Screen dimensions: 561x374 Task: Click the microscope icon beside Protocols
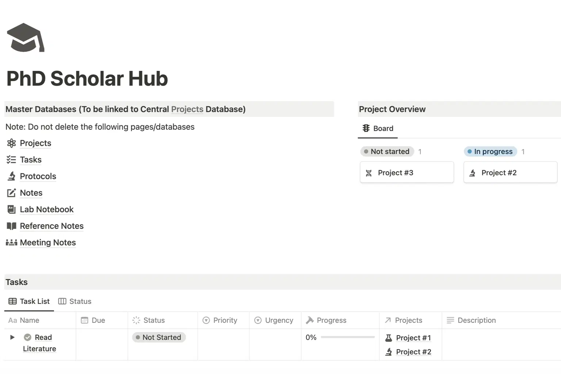click(12, 176)
